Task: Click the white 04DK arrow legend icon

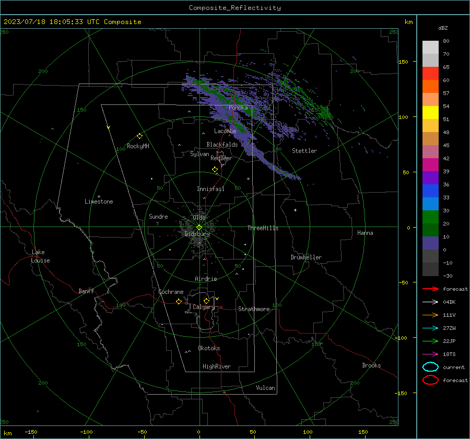Action: tap(430, 302)
